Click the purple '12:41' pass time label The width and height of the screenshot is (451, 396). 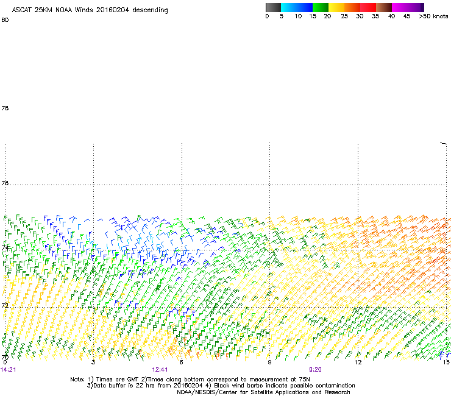(160, 370)
